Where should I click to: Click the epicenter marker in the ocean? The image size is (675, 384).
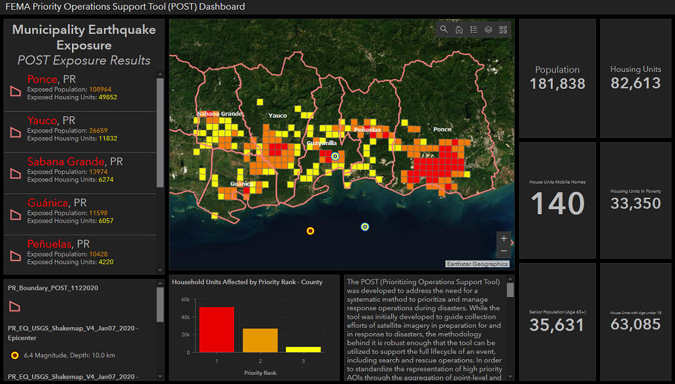pos(311,231)
